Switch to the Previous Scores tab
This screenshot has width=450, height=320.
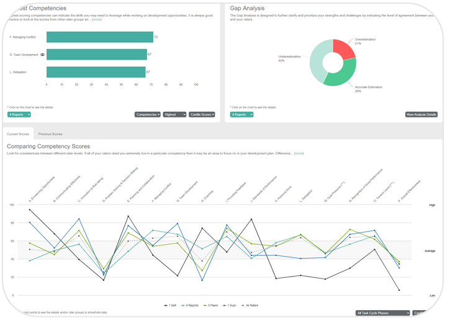[50, 134]
